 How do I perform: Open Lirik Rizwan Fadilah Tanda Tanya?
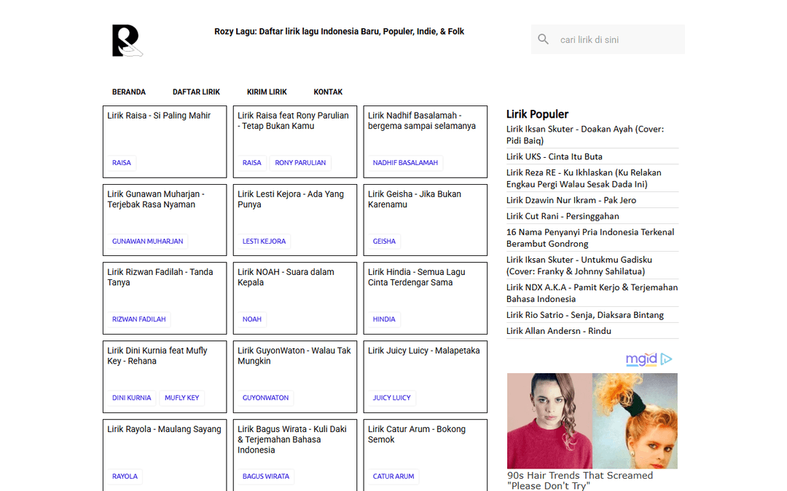[x=160, y=277]
